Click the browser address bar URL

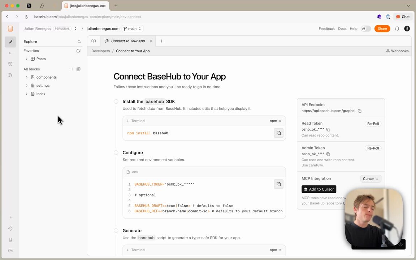(x=87, y=17)
